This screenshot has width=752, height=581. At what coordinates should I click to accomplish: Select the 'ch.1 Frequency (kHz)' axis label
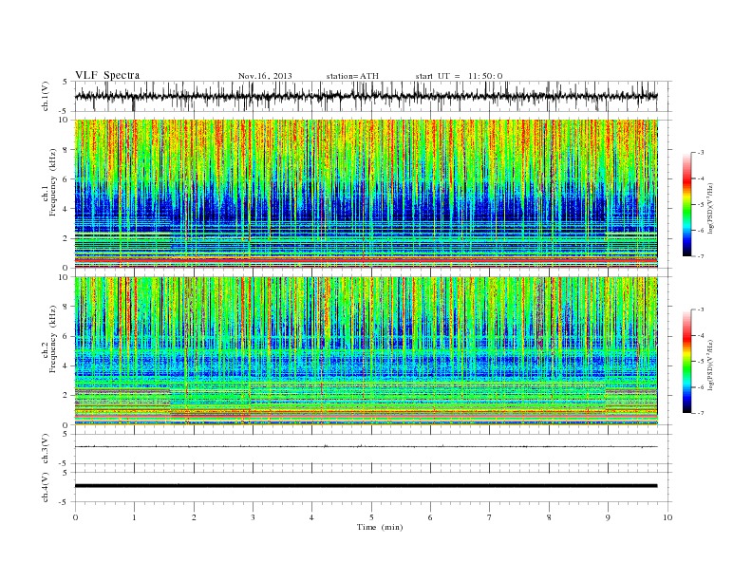(x=49, y=182)
